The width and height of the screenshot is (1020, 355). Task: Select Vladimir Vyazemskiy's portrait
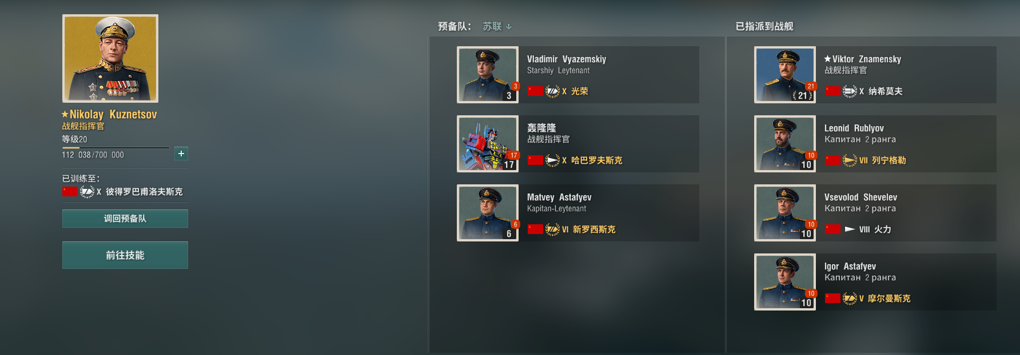click(488, 75)
